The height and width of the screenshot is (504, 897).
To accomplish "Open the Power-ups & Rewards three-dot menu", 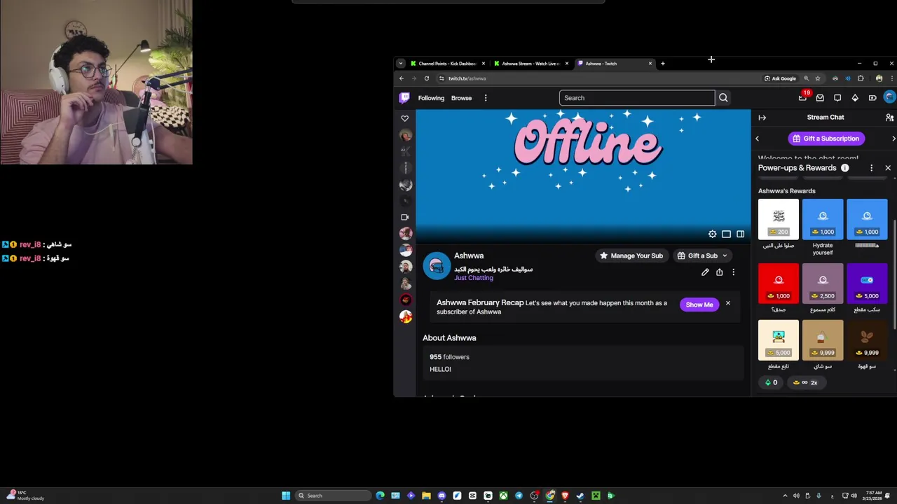I will click(x=871, y=168).
